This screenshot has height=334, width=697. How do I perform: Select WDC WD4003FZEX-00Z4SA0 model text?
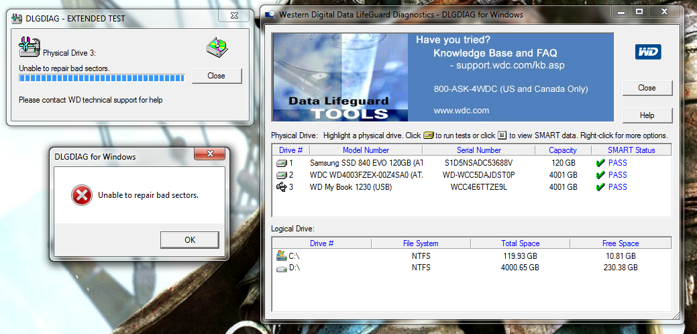(x=366, y=175)
